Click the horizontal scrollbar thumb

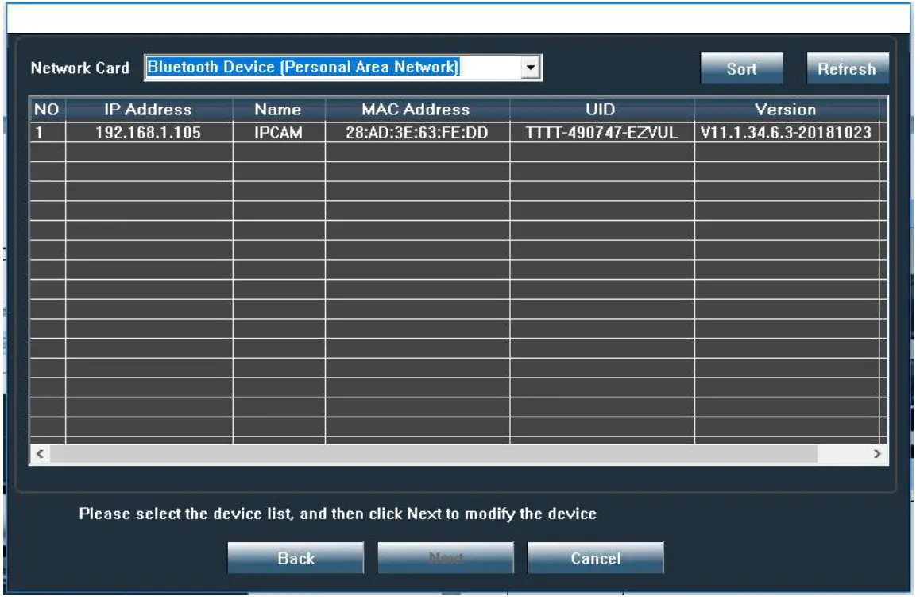tap(434, 454)
